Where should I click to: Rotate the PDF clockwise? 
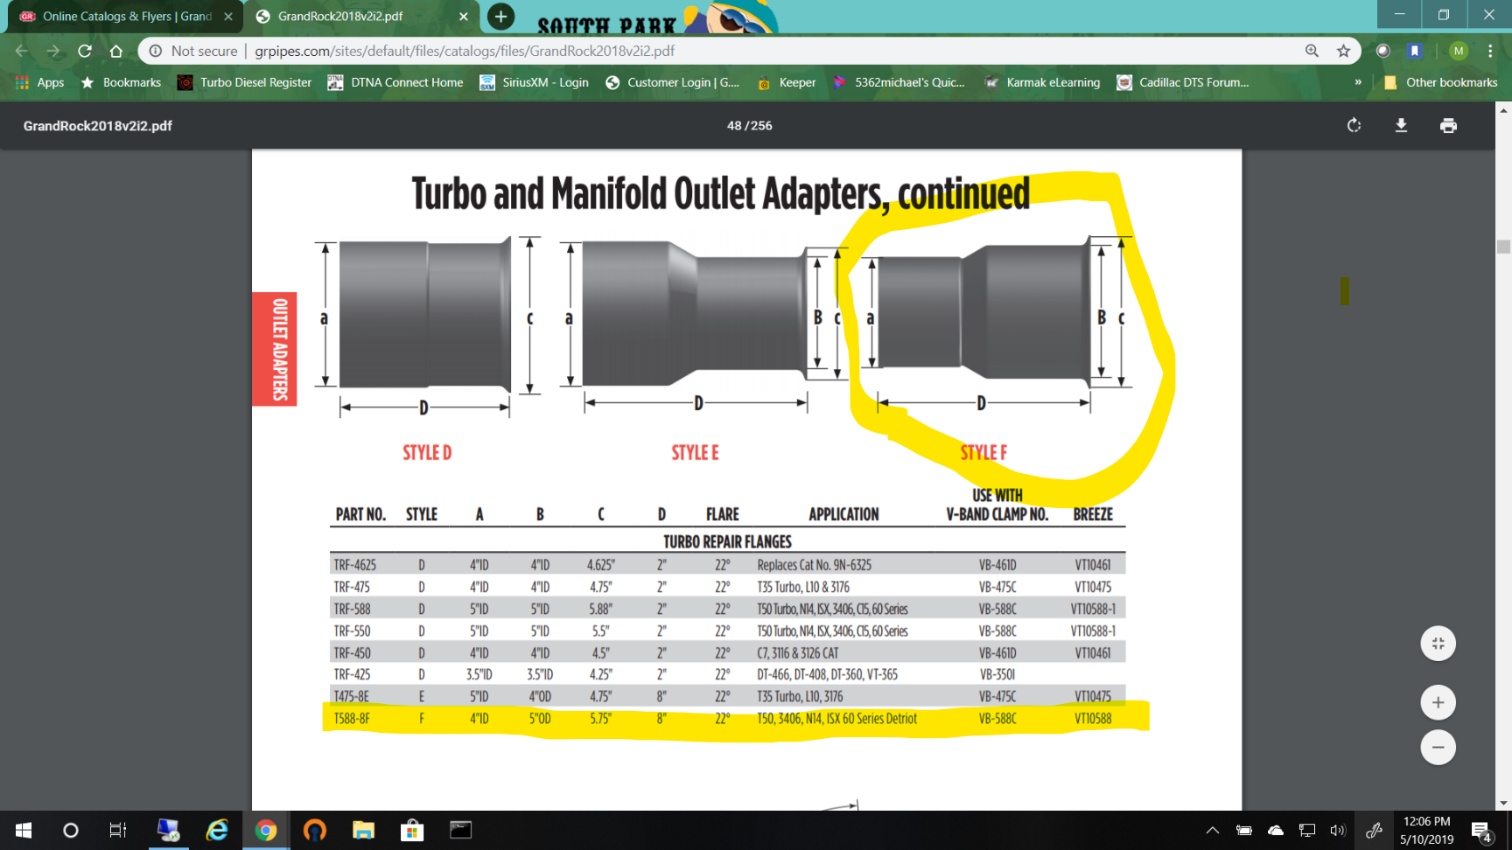pos(1354,125)
